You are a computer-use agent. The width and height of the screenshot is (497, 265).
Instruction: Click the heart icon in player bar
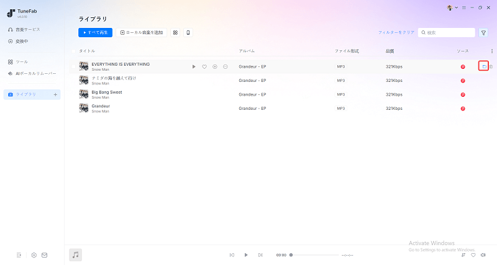[x=473, y=255]
